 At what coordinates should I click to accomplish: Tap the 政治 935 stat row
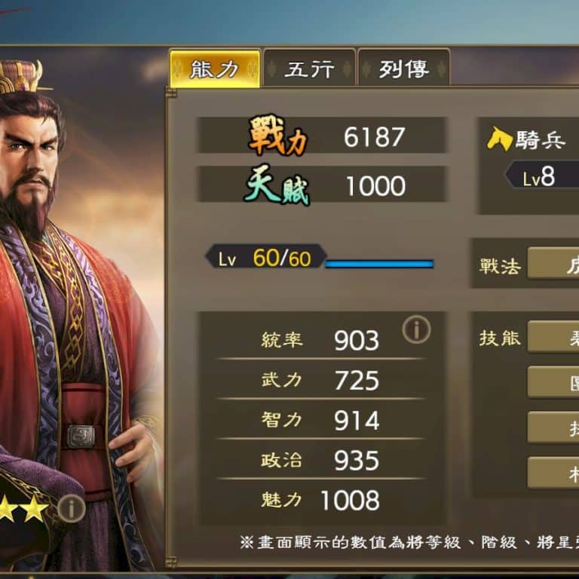point(320,460)
